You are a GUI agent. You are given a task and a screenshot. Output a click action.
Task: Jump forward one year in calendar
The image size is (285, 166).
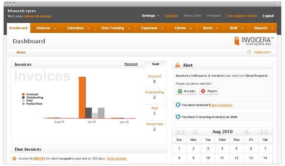264,132
